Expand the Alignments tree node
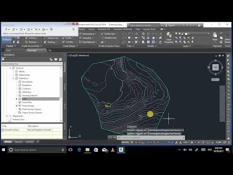Screen dimensions: 233x175 [x=7, y=116]
